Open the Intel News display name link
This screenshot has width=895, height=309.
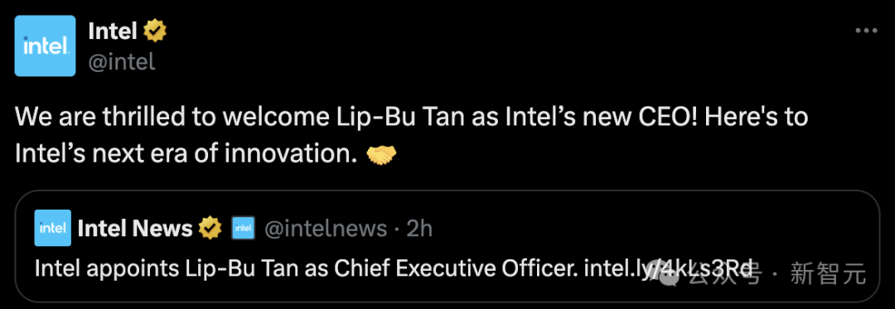[135, 228]
